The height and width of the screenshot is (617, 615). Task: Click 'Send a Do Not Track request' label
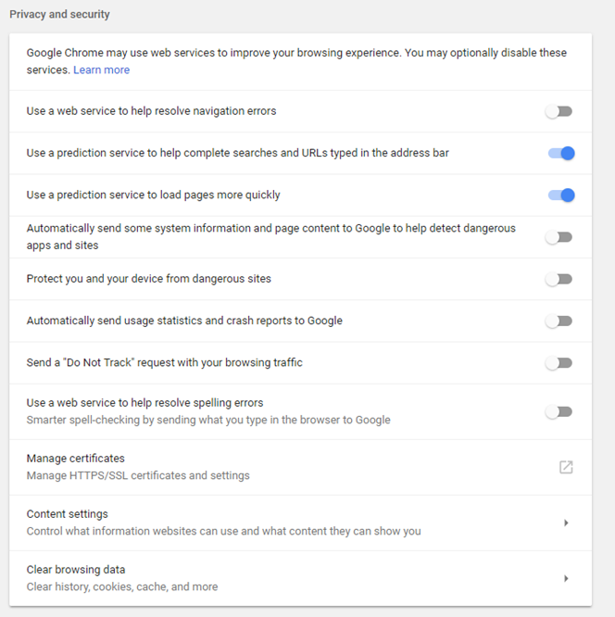click(165, 362)
